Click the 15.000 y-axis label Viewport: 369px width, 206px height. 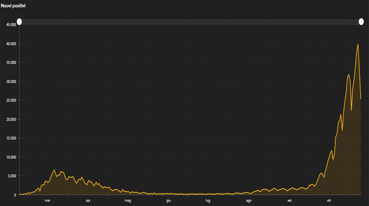[11, 138]
